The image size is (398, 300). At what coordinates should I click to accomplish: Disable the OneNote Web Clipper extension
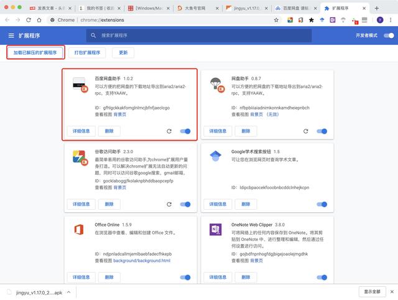[x=322, y=278]
